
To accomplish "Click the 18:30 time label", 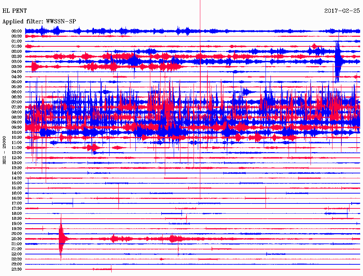I will [17, 218].
